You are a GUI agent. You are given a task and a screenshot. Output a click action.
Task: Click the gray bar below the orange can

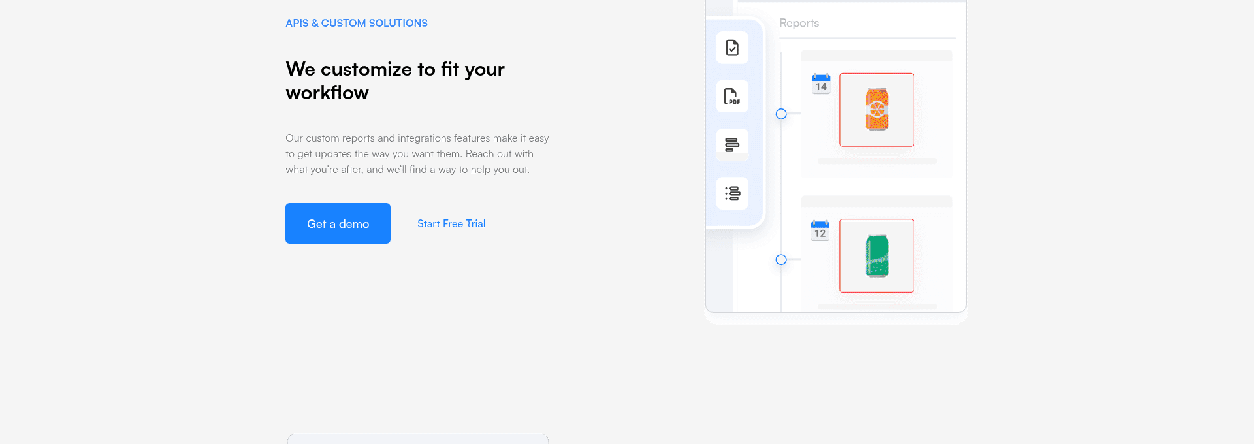coord(876,161)
